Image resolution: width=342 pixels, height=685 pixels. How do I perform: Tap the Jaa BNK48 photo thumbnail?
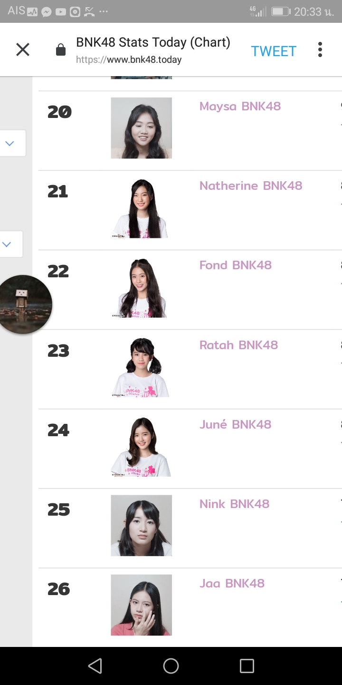coord(141,605)
